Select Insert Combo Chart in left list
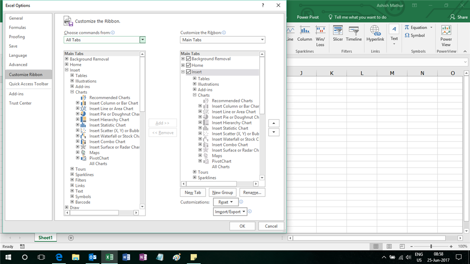Screen dimensions: 470x264 107,141
